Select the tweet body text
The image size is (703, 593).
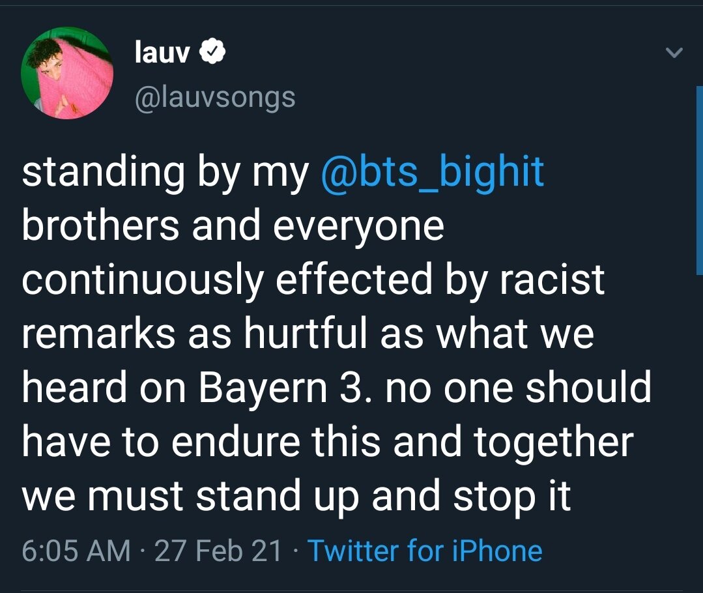pos(326,332)
